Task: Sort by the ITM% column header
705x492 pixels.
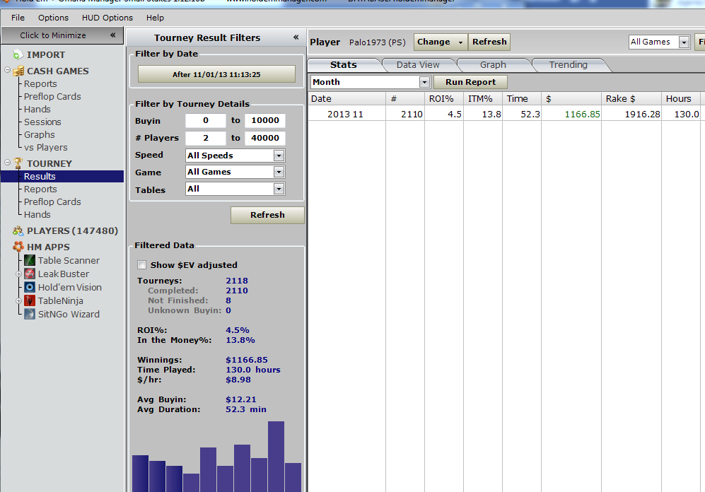Action: [x=482, y=99]
